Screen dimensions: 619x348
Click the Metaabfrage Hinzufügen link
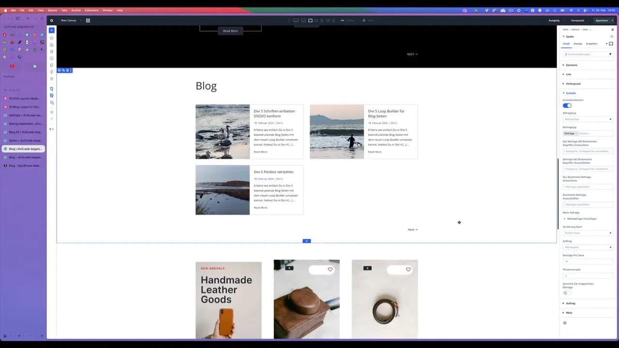580,218
